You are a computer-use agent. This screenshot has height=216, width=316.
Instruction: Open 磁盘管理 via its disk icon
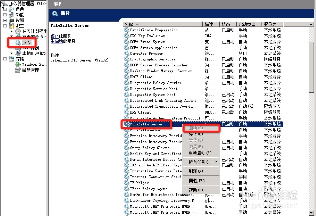pyautogui.click(x=18, y=70)
